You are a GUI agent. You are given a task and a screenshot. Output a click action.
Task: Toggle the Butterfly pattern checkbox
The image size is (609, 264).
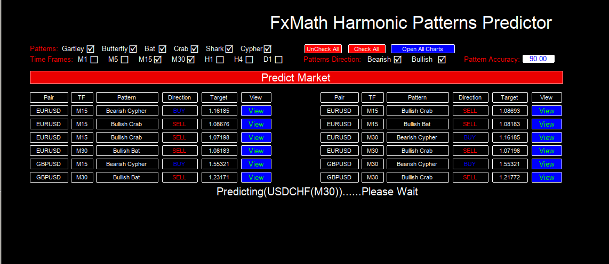click(x=133, y=49)
